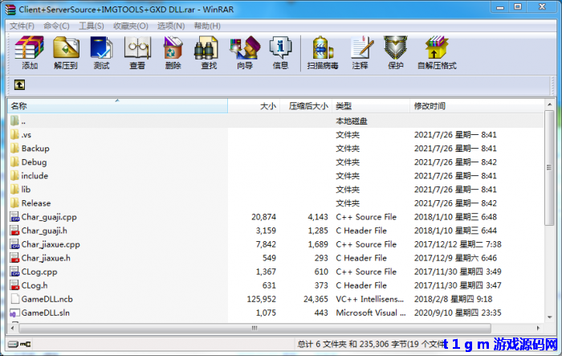Click type 'VC++ Intellisens...' cell
The width and height of the screenshot is (562, 356).
pyautogui.click(x=369, y=299)
